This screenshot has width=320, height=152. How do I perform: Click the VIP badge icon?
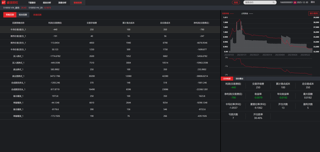295,2
